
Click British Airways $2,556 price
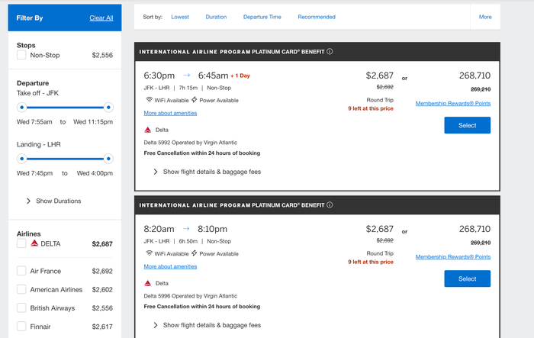coord(102,307)
